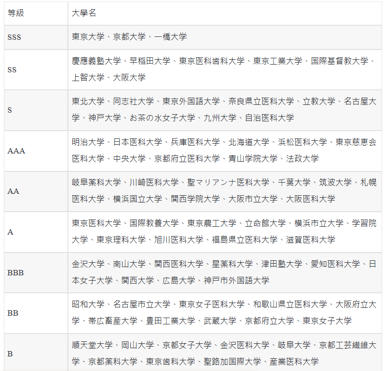Click 東京医科歯科大学 text

pos(212,61)
